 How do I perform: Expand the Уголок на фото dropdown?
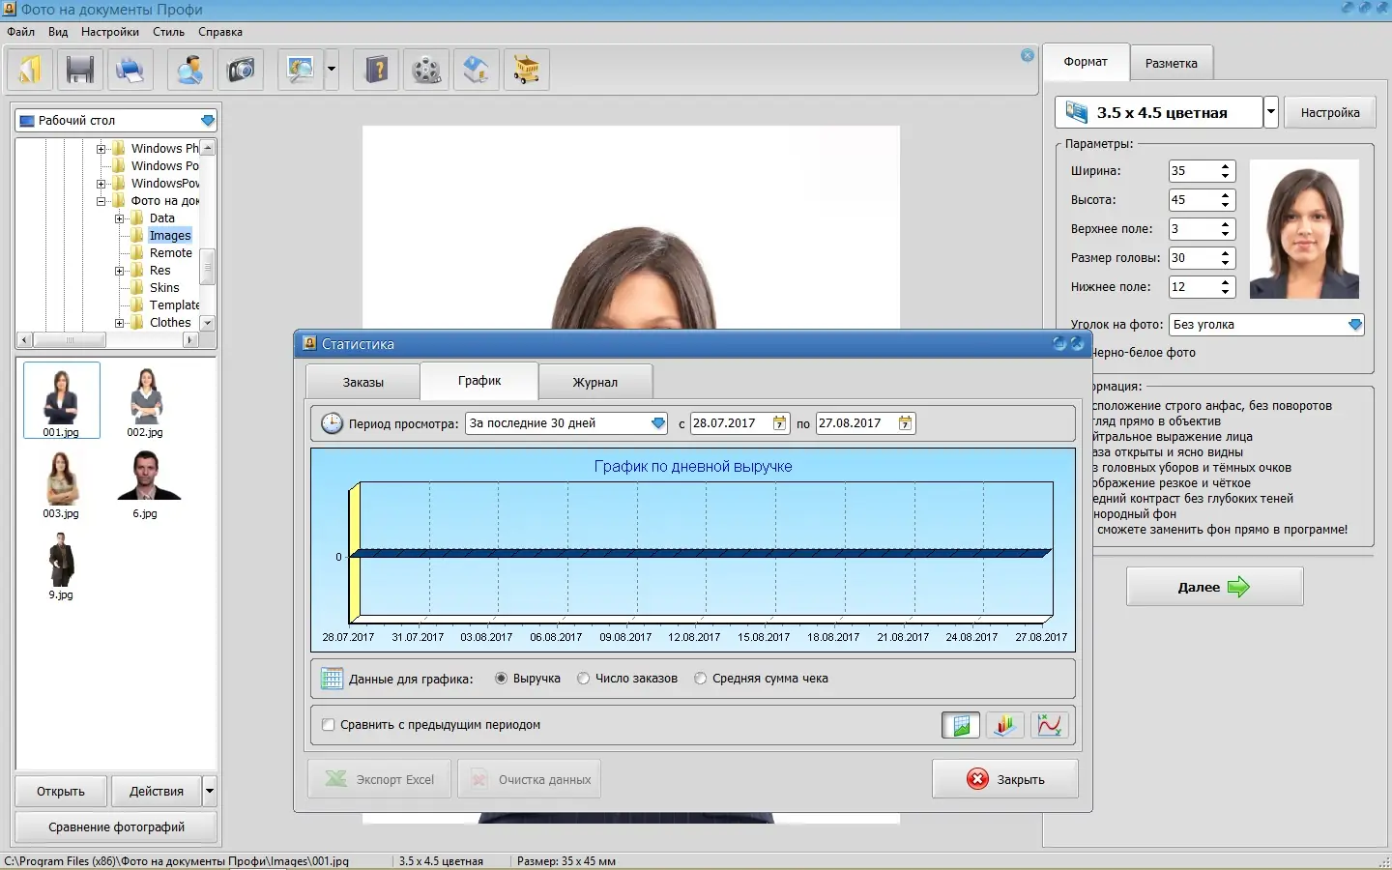(x=1266, y=325)
